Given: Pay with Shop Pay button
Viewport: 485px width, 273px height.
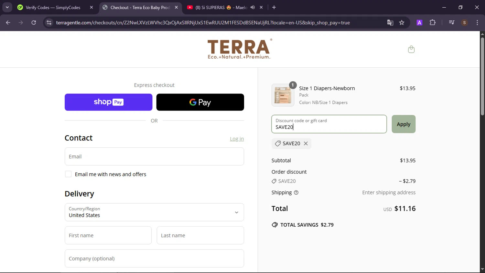Looking at the screenshot, I should pyautogui.click(x=108, y=102).
